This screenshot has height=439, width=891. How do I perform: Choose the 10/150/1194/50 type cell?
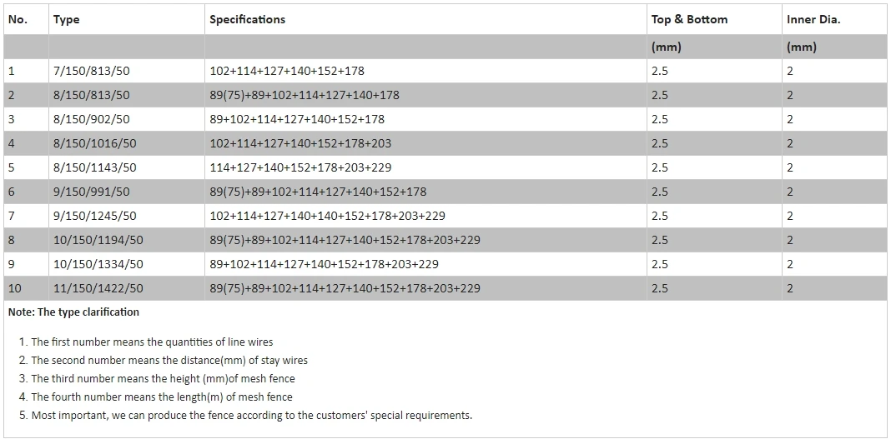[x=98, y=240]
